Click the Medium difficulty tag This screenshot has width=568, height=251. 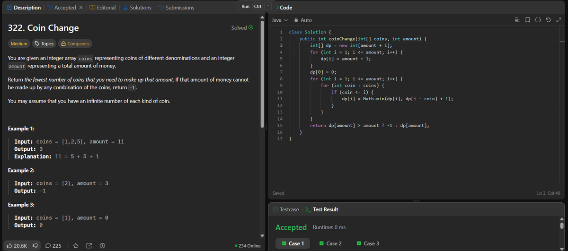point(19,43)
